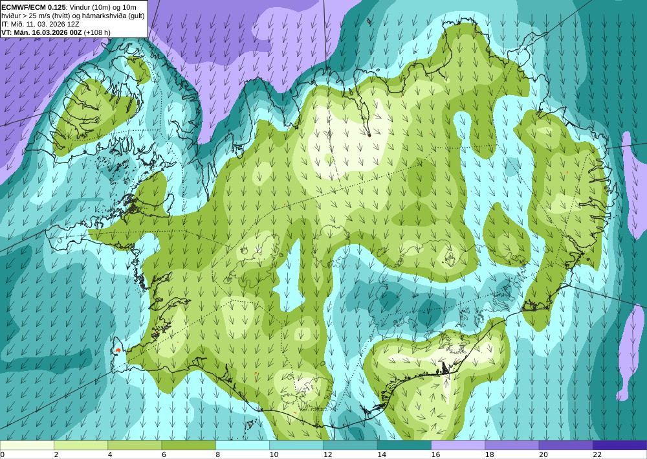Click the lavender 16–18 m/s legend swatch
Viewport: 647px width, 459px height.
pos(458,445)
